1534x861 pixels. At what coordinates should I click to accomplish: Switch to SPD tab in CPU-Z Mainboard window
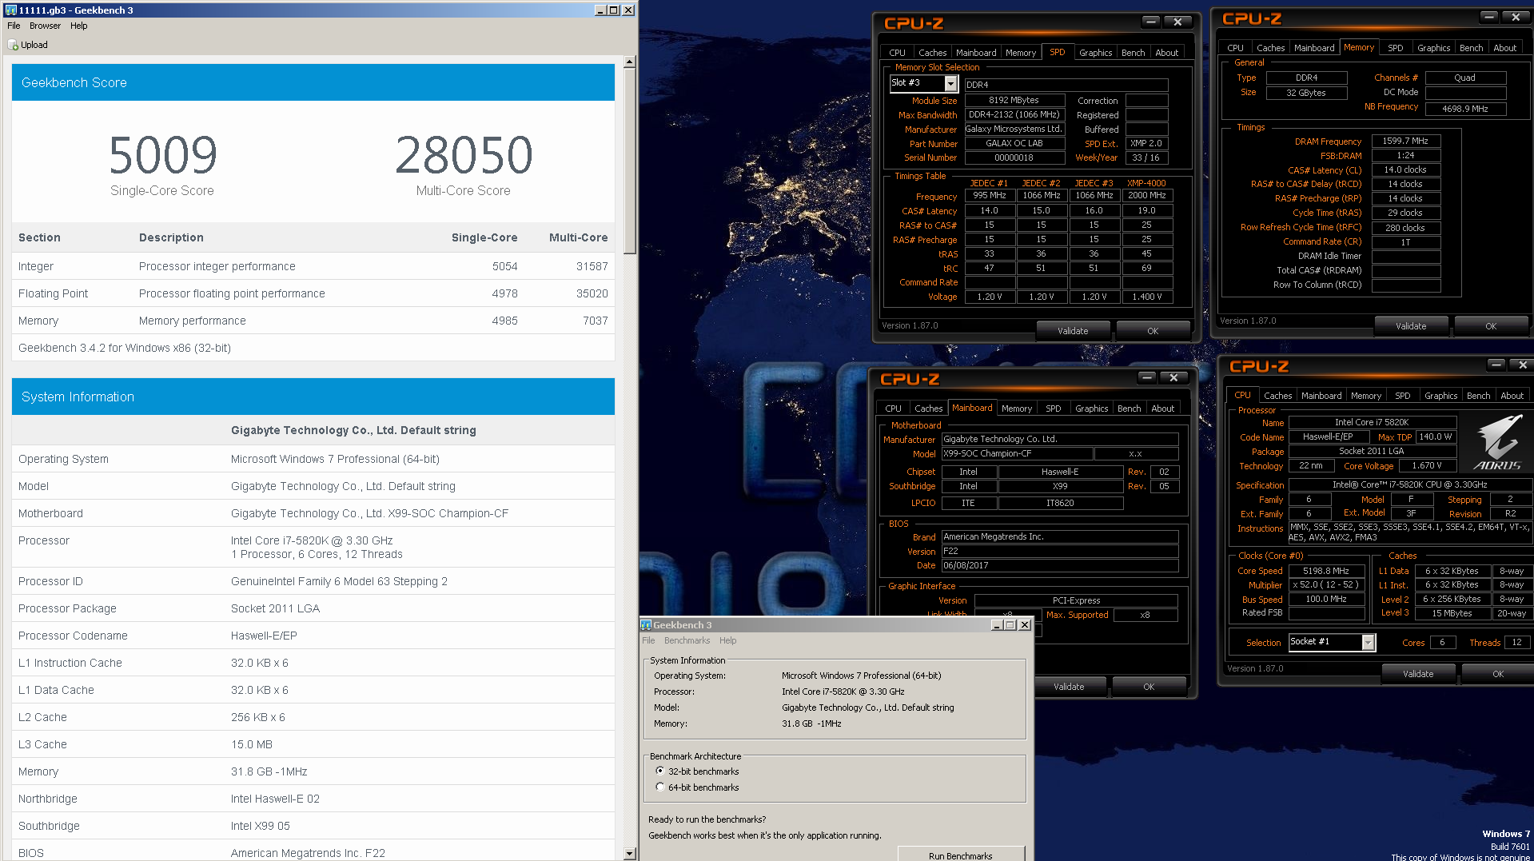[1053, 409]
